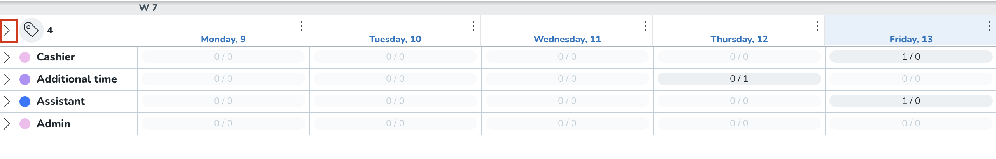
Task: Select Cashier's 1 / 0 cell on Friday
Action: pyautogui.click(x=911, y=57)
